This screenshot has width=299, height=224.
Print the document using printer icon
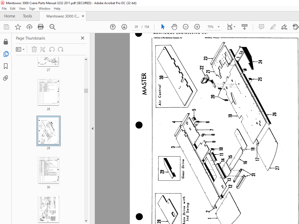[x=41, y=27]
